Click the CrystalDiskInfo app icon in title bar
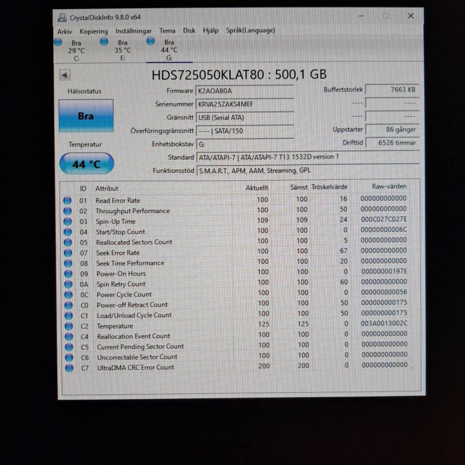This screenshot has width=465, height=465. tap(63, 18)
